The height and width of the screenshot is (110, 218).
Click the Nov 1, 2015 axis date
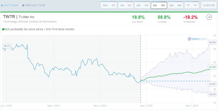click(100, 106)
